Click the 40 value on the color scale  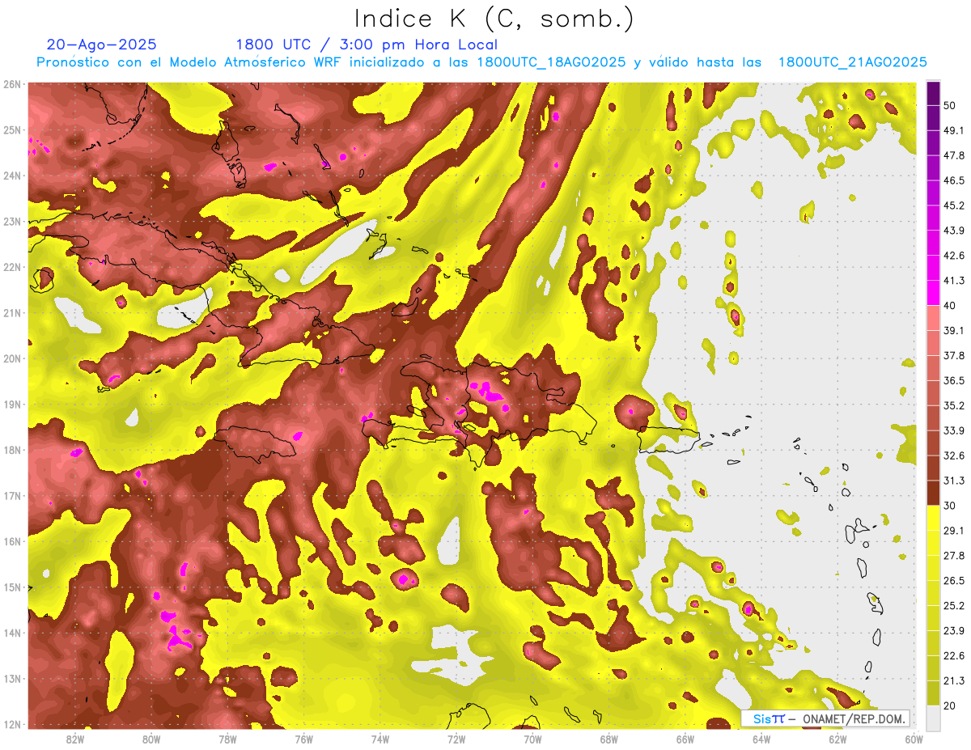950,305
